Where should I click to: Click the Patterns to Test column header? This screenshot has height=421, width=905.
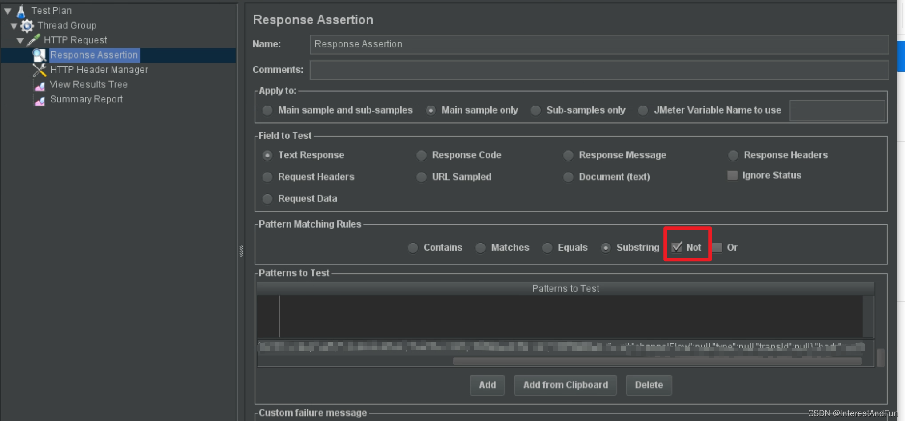coord(566,289)
